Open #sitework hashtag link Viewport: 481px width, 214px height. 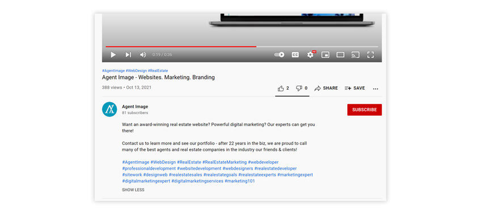pos(132,175)
